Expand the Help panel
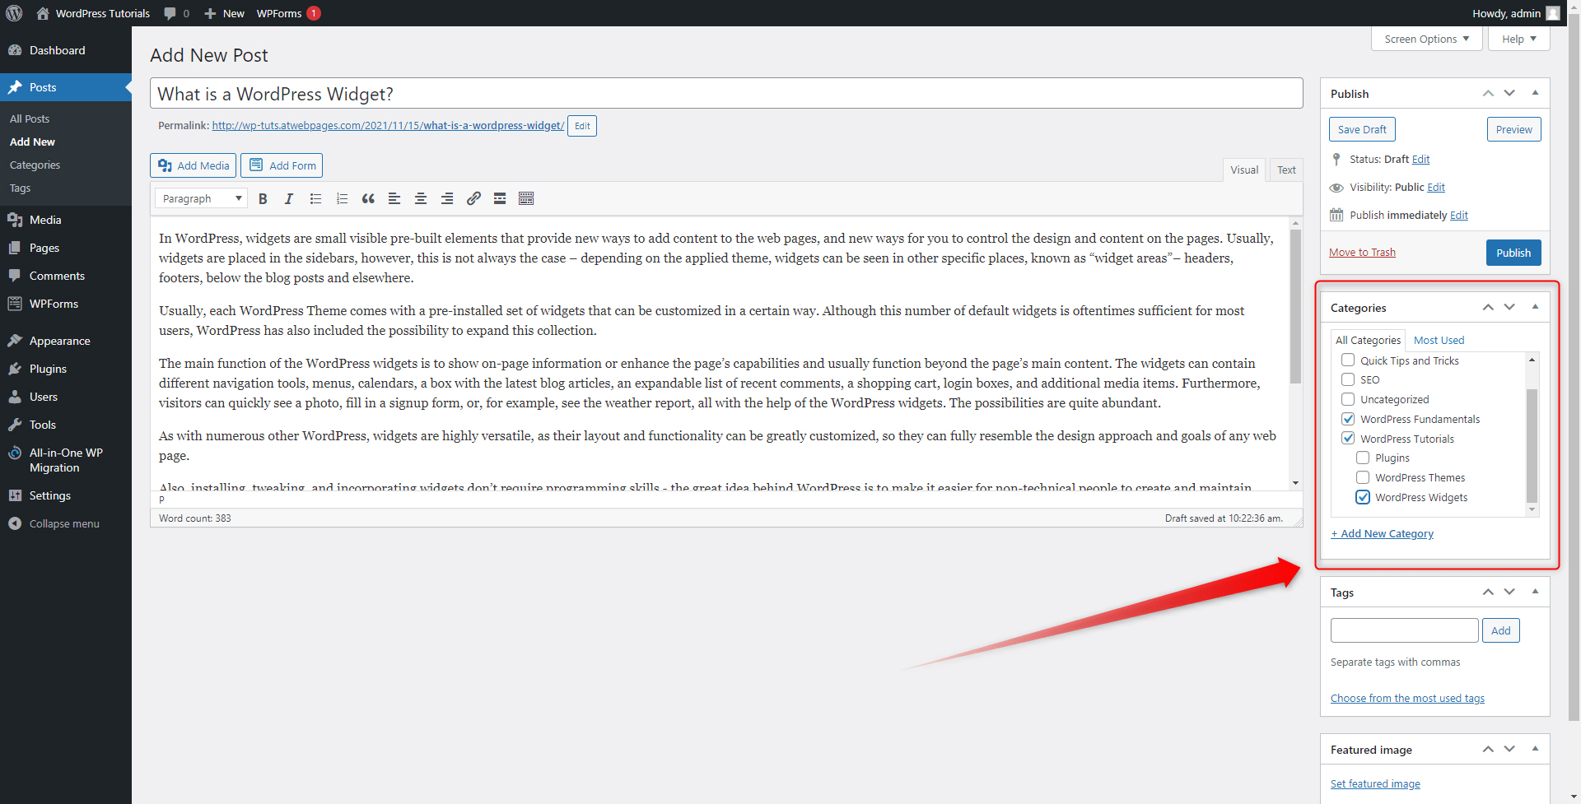 [x=1518, y=39]
